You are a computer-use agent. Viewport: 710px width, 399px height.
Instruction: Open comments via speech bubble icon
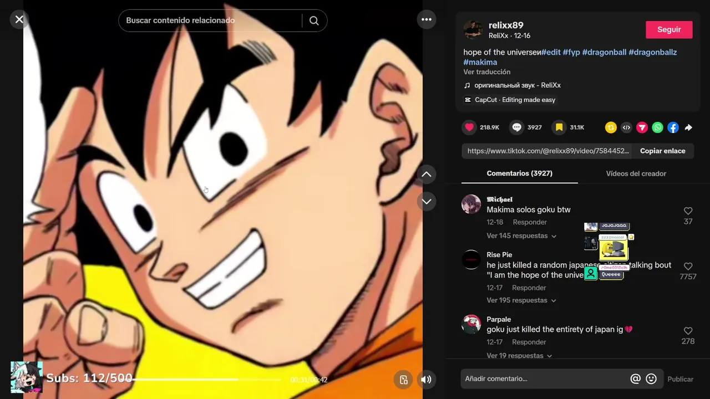click(517, 127)
